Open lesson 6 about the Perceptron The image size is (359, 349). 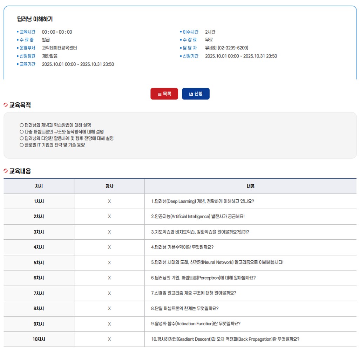203,278
